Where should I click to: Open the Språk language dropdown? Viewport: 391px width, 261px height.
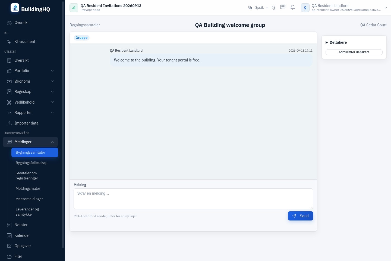[258, 8]
